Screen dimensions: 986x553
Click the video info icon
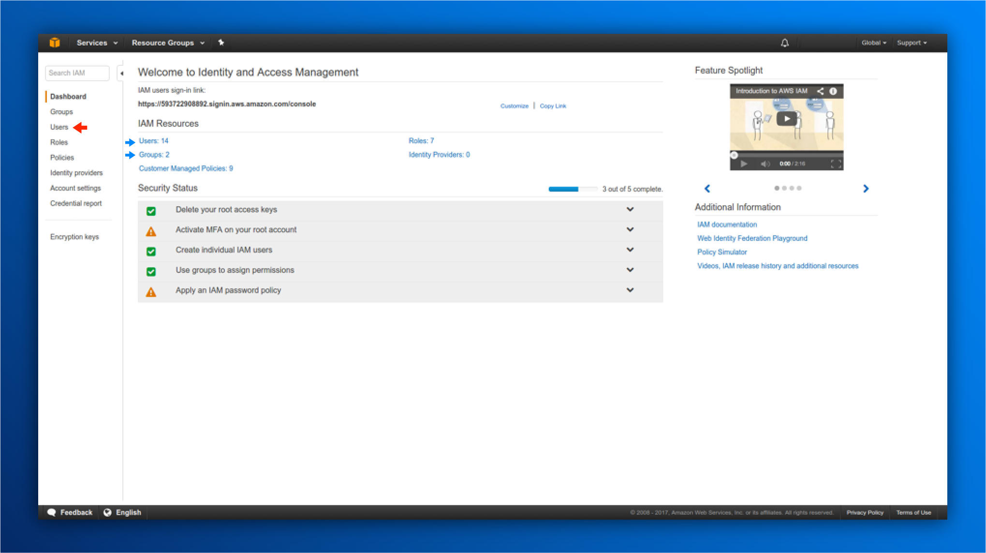click(x=833, y=91)
